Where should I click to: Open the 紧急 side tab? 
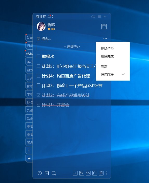click(29, 142)
